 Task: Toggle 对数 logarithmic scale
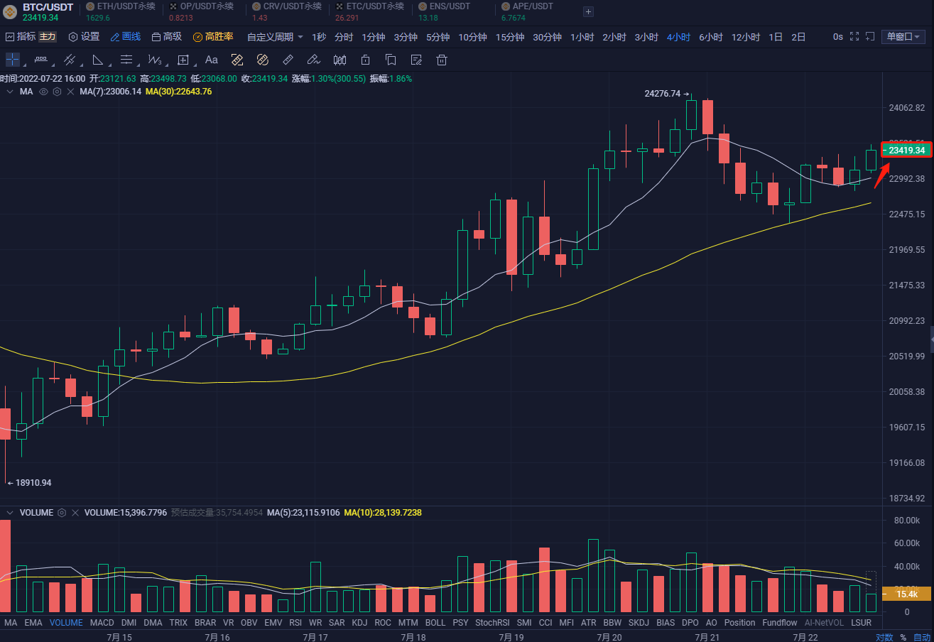click(884, 637)
